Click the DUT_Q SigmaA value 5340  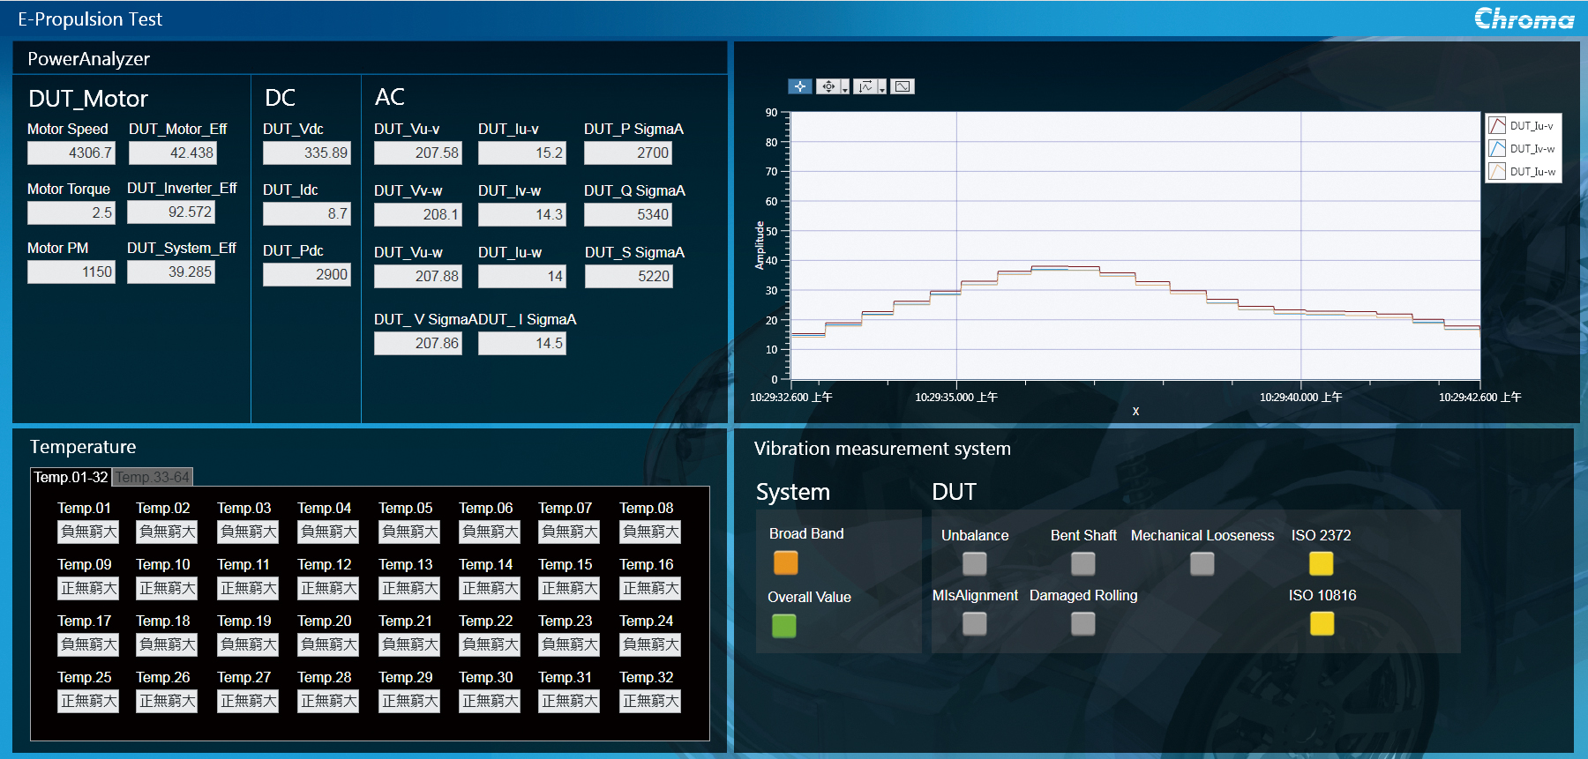click(629, 214)
